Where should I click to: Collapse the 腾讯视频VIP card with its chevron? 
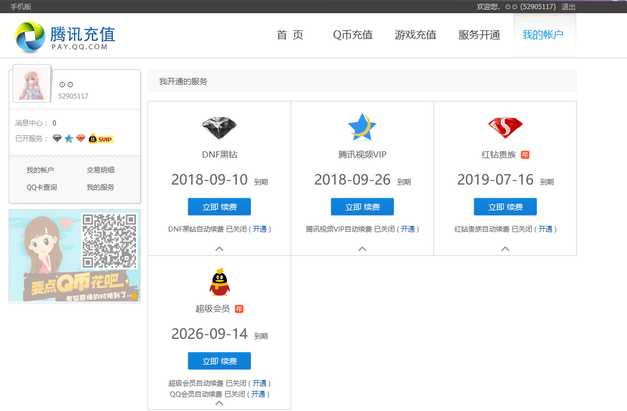click(x=362, y=249)
